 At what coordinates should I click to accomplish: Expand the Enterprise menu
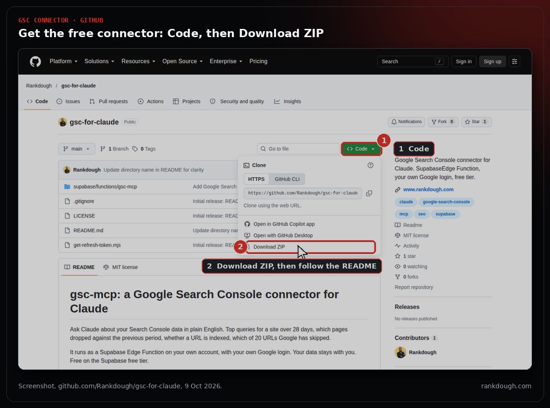coord(226,61)
